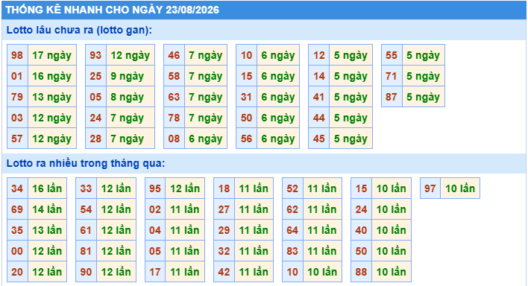Select frequent number 90 cell
The image size is (528, 286).
click(x=87, y=272)
